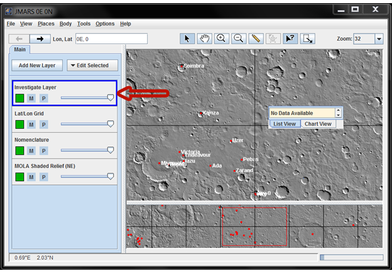Click the 0.69°E 2.03°N status readout

pyautogui.click(x=34, y=257)
